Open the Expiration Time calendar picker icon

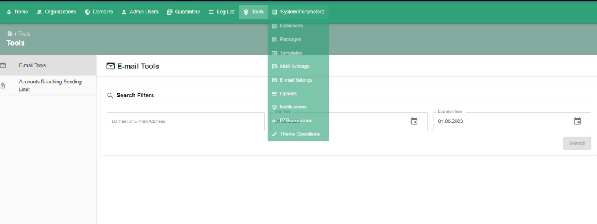tap(577, 121)
